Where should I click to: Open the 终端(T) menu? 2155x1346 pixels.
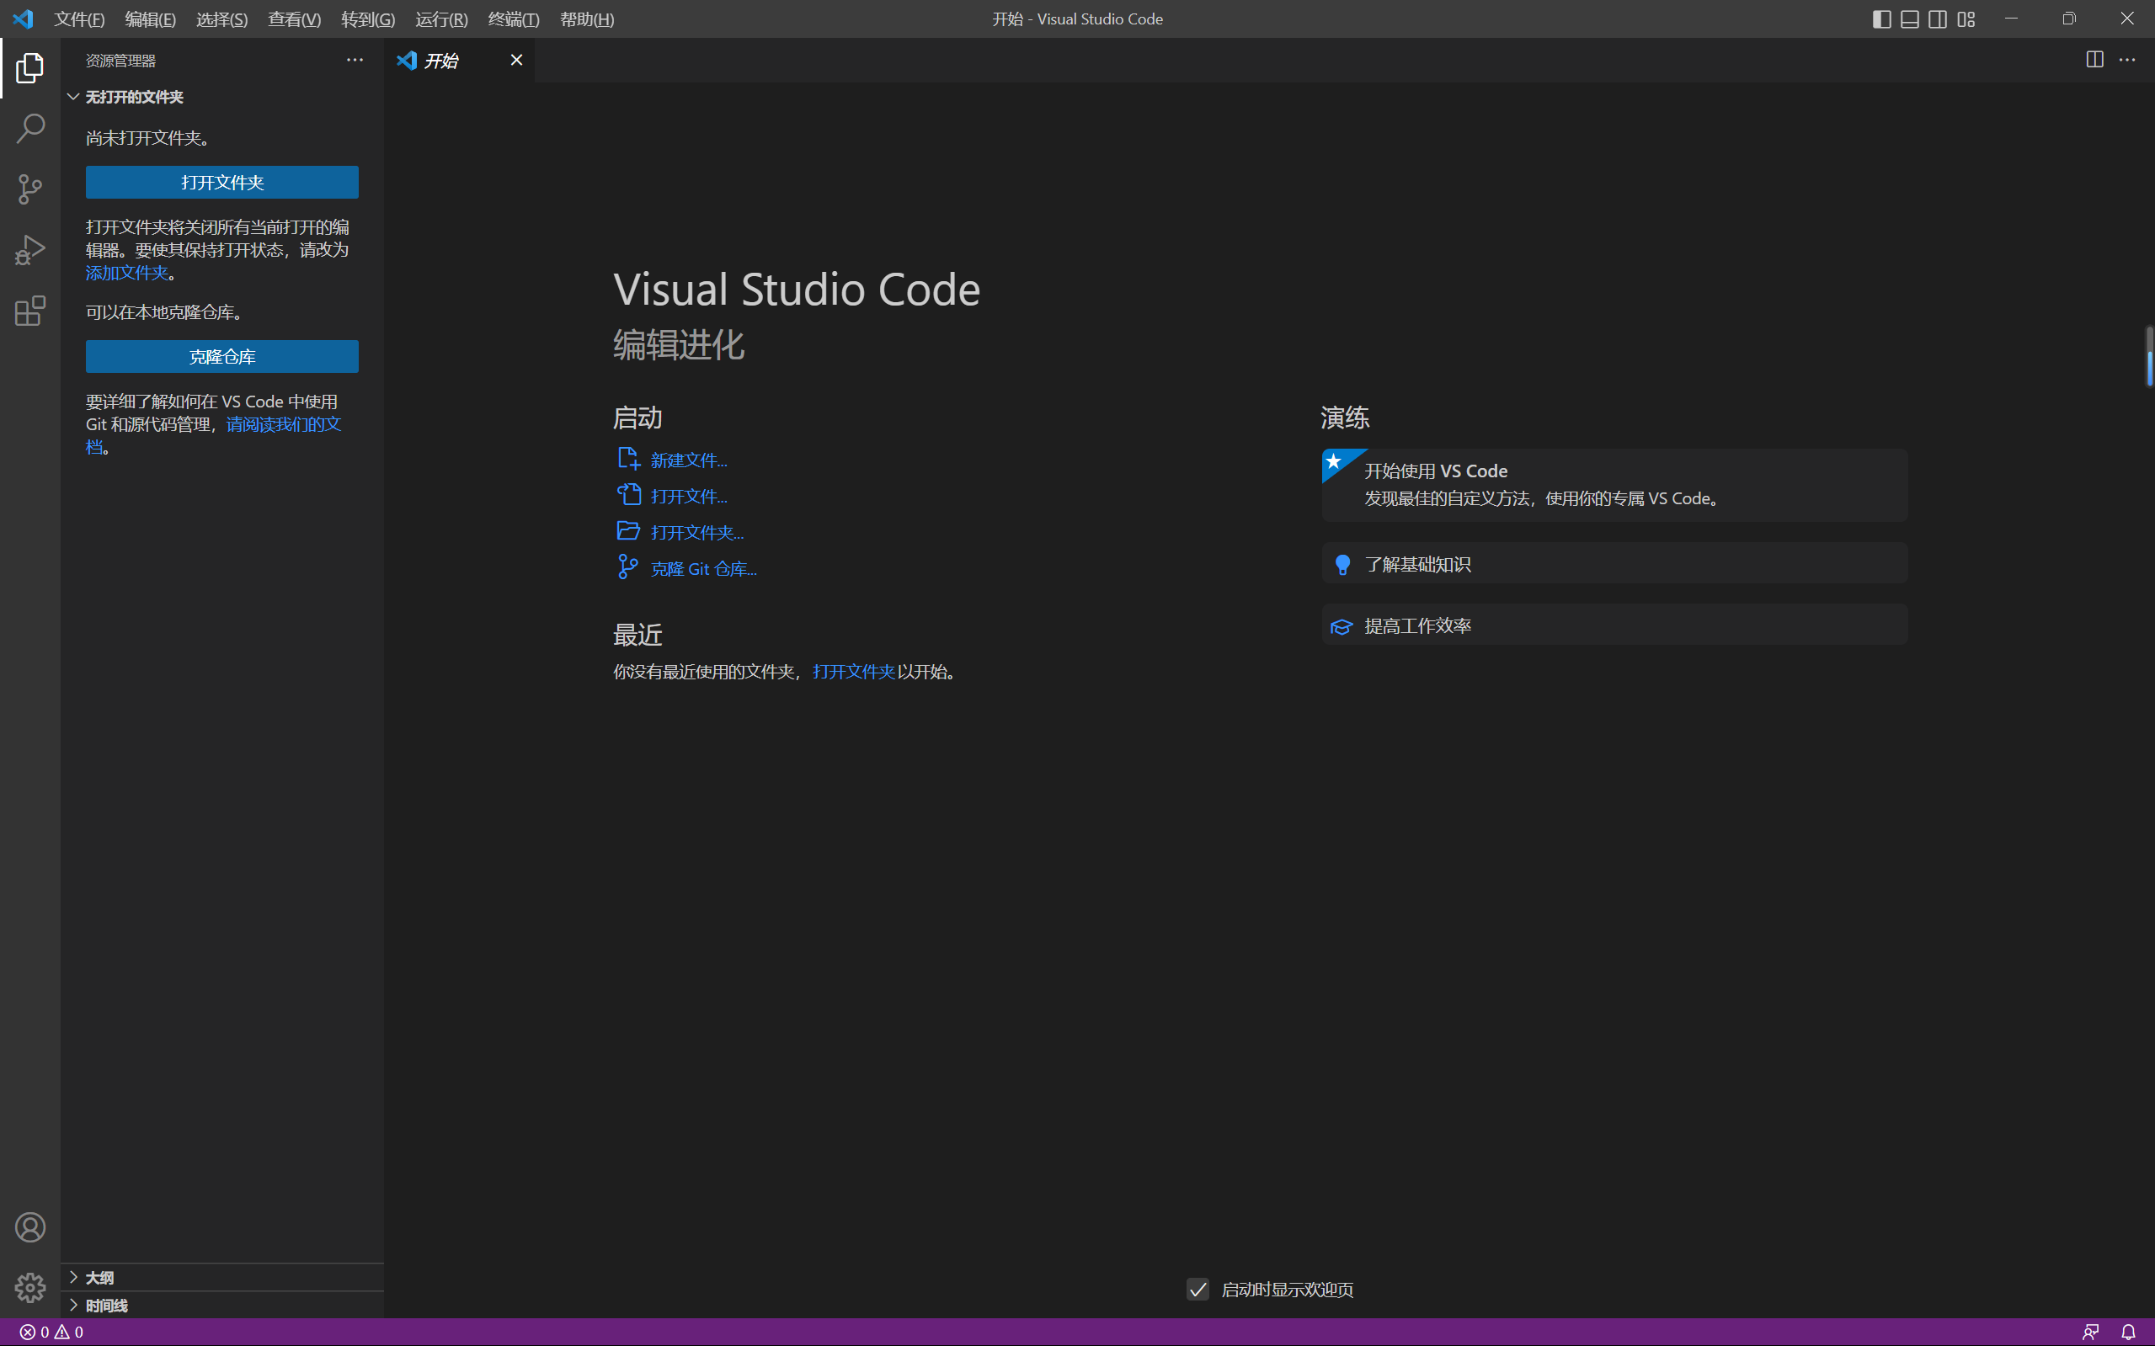[x=513, y=19]
